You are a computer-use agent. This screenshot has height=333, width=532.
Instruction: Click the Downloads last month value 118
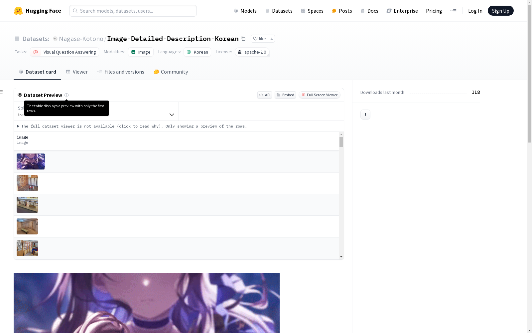(x=476, y=92)
